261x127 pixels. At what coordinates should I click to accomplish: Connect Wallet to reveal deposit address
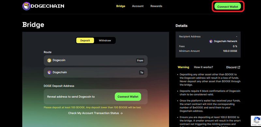[x=128, y=97]
